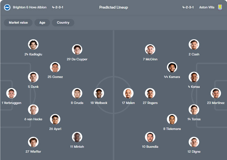
Task: Click McGinn's player avatar
Action: pos(150,50)
